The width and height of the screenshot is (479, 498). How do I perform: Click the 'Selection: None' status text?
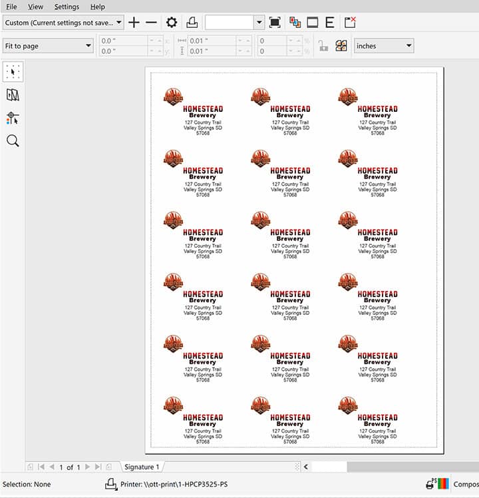pyautogui.click(x=27, y=484)
